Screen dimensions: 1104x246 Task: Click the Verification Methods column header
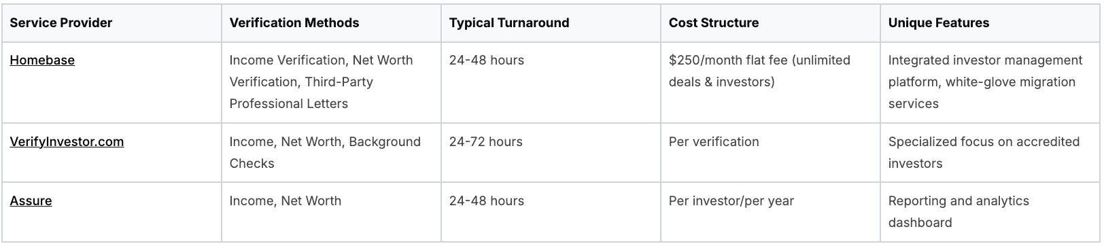point(331,22)
